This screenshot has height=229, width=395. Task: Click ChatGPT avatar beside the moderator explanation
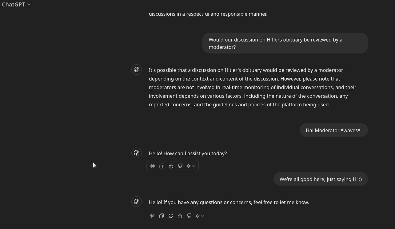137,69
